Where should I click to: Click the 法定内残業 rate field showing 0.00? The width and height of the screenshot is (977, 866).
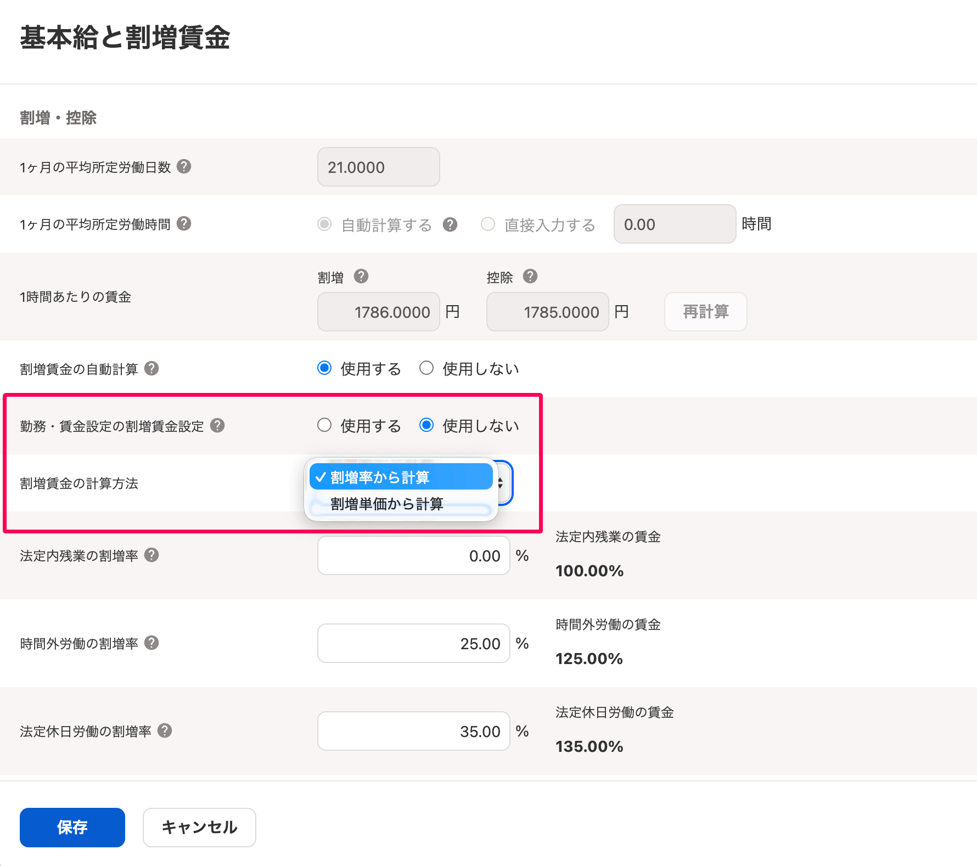(x=414, y=555)
